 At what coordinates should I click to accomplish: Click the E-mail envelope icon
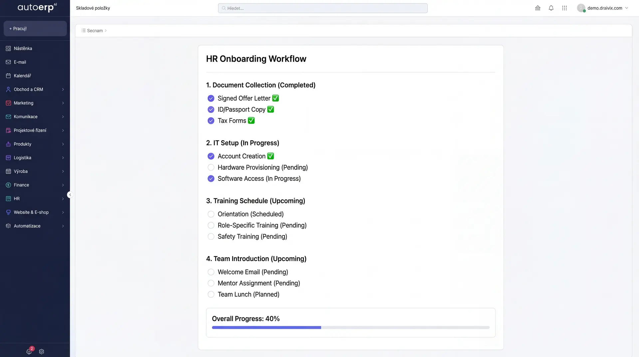(x=8, y=62)
